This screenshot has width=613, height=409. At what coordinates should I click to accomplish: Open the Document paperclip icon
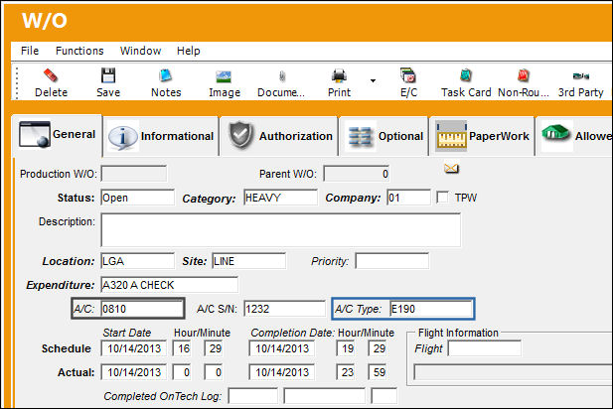(x=282, y=76)
